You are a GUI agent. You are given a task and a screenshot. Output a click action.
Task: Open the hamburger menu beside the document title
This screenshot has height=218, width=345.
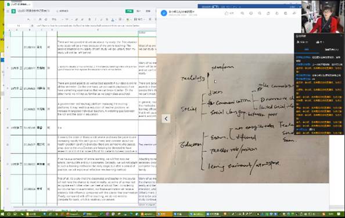click(8, 11)
